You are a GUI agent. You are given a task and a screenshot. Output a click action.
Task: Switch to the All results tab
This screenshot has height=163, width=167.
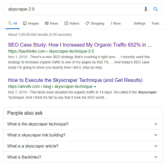coord(13,23)
